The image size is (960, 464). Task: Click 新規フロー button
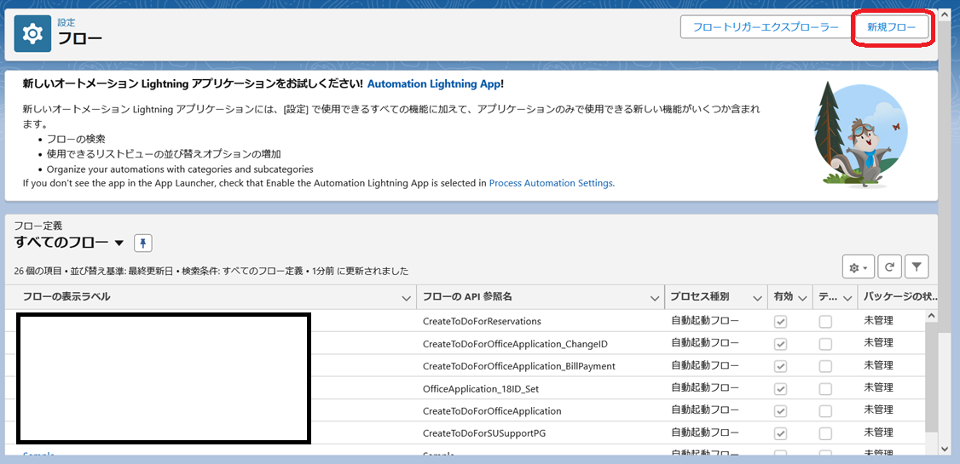point(892,27)
